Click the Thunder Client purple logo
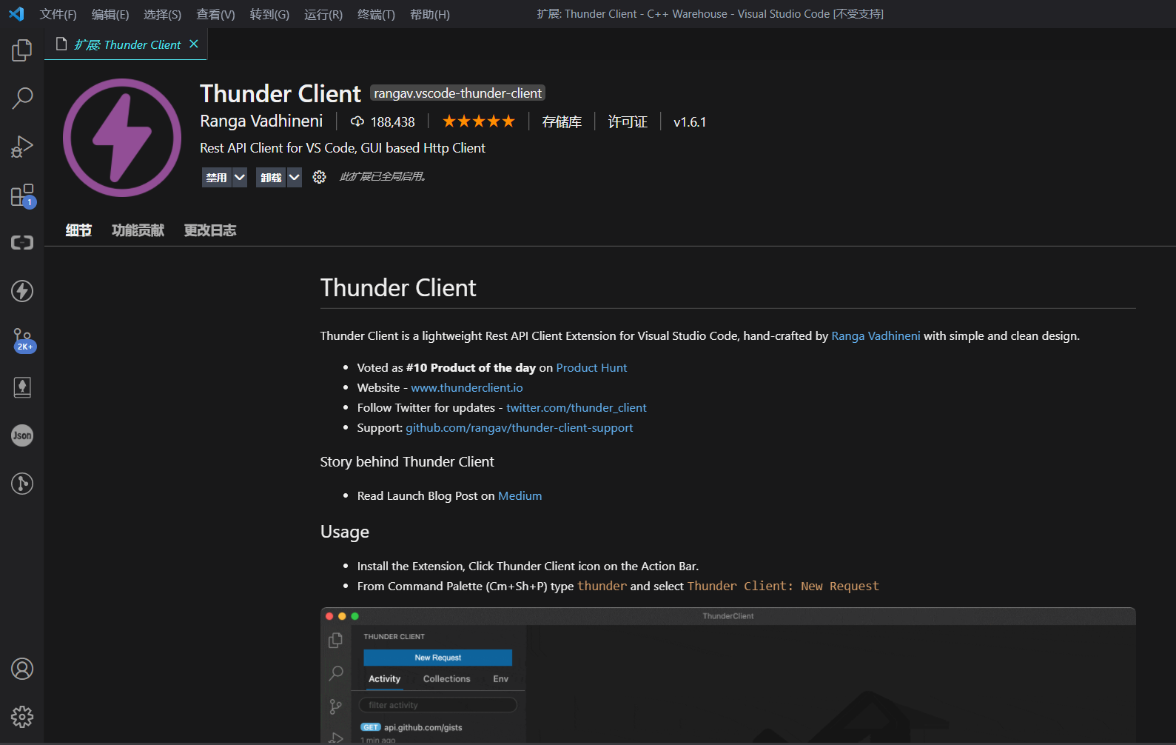This screenshot has width=1176, height=745. pyautogui.click(x=122, y=138)
